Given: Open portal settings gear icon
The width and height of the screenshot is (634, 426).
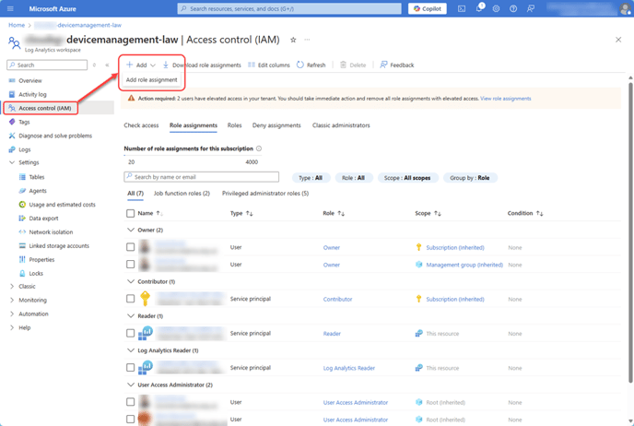Looking at the screenshot, I should tap(496, 8).
